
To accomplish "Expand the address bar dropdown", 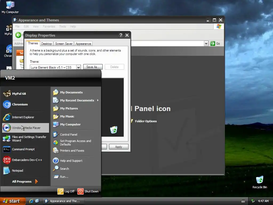I will click(206, 44).
